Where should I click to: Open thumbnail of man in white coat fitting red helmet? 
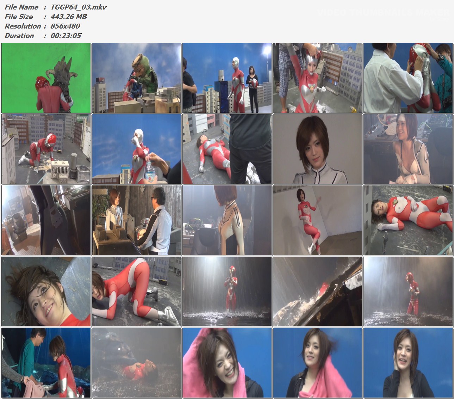[408, 78]
